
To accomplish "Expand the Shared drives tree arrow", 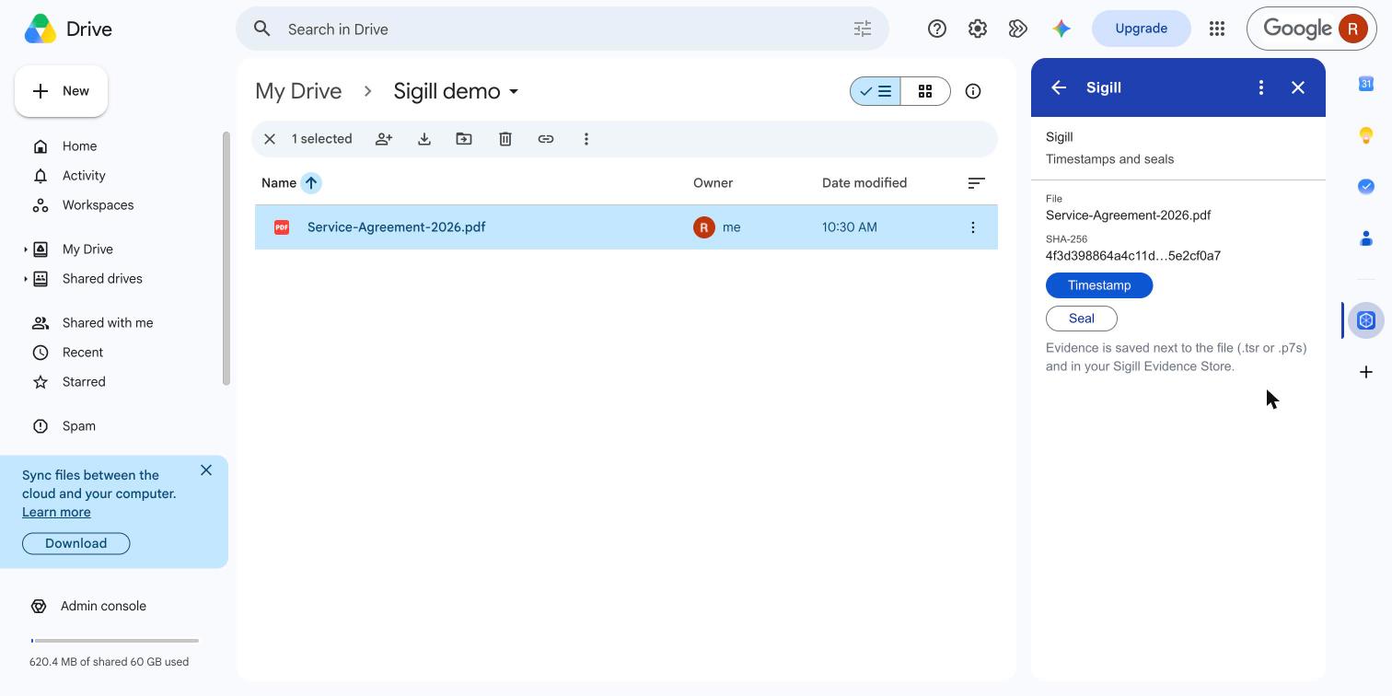I will point(25,279).
